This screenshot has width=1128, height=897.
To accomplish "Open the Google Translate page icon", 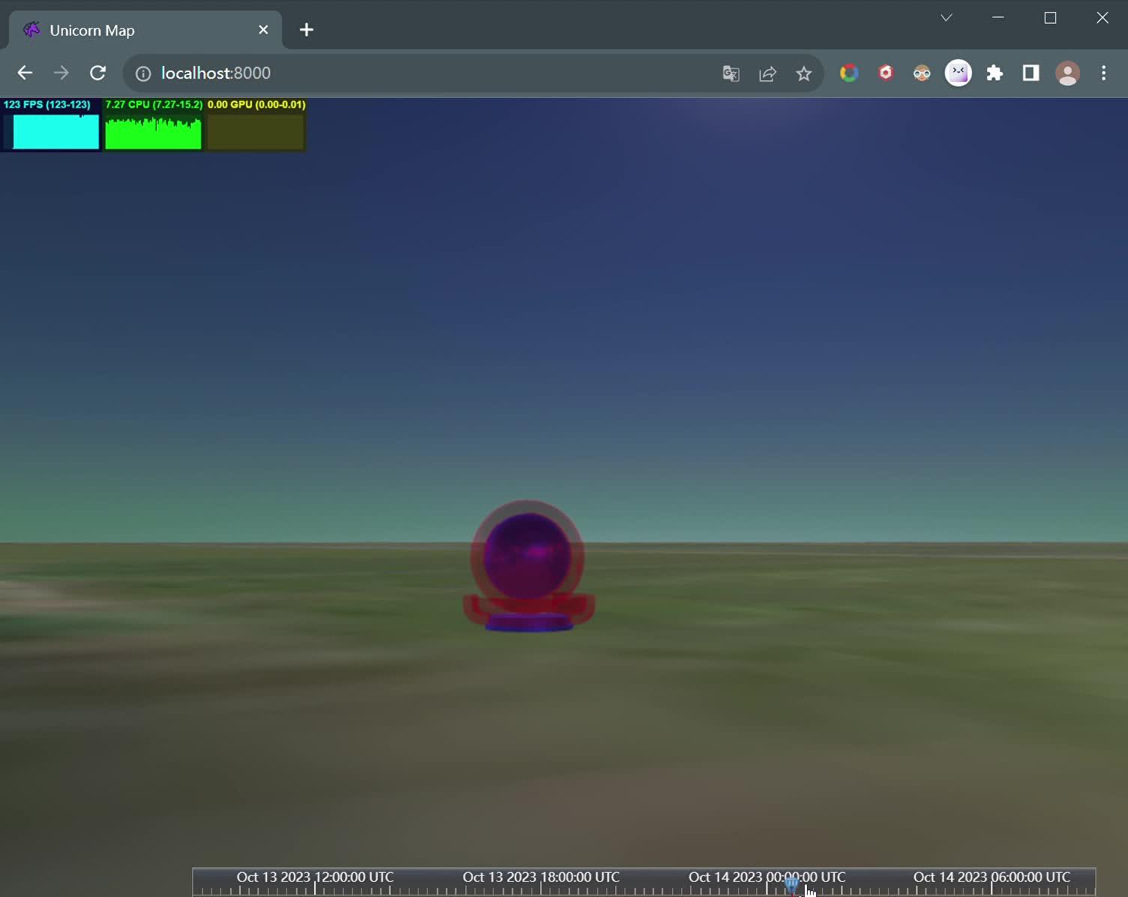I will (730, 73).
